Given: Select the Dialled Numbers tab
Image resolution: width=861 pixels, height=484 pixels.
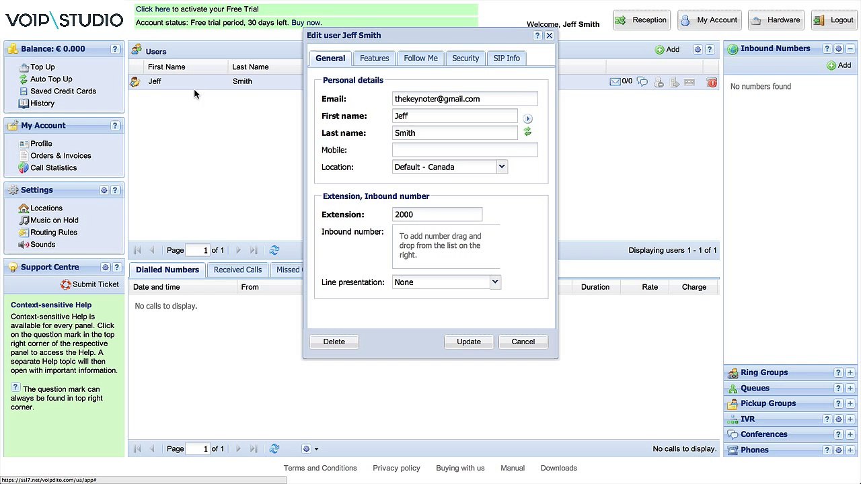Looking at the screenshot, I should click(167, 270).
